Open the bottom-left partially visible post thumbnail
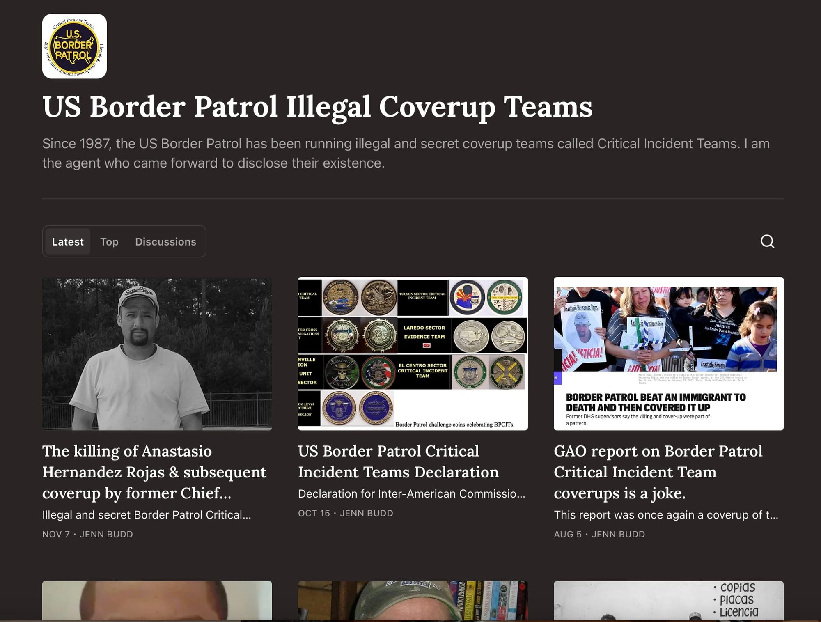The height and width of the screenshot is (622, 821). click(x=157, y=600)
